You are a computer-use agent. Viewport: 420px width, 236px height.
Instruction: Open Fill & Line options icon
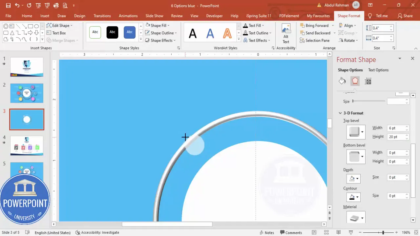[x=342, y=81]
